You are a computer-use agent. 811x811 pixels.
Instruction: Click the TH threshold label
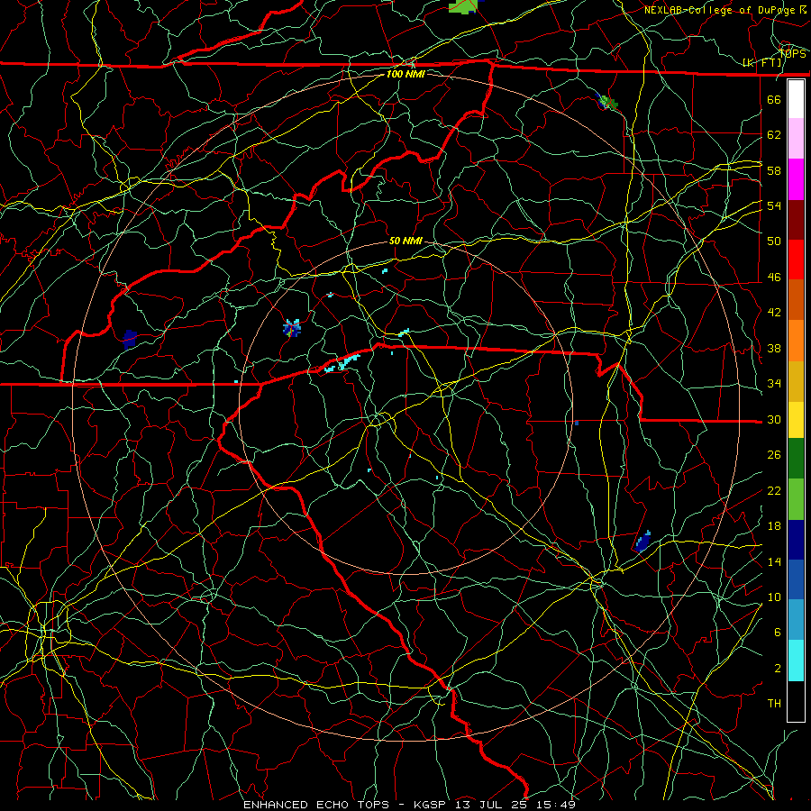(x=774, y=704)
